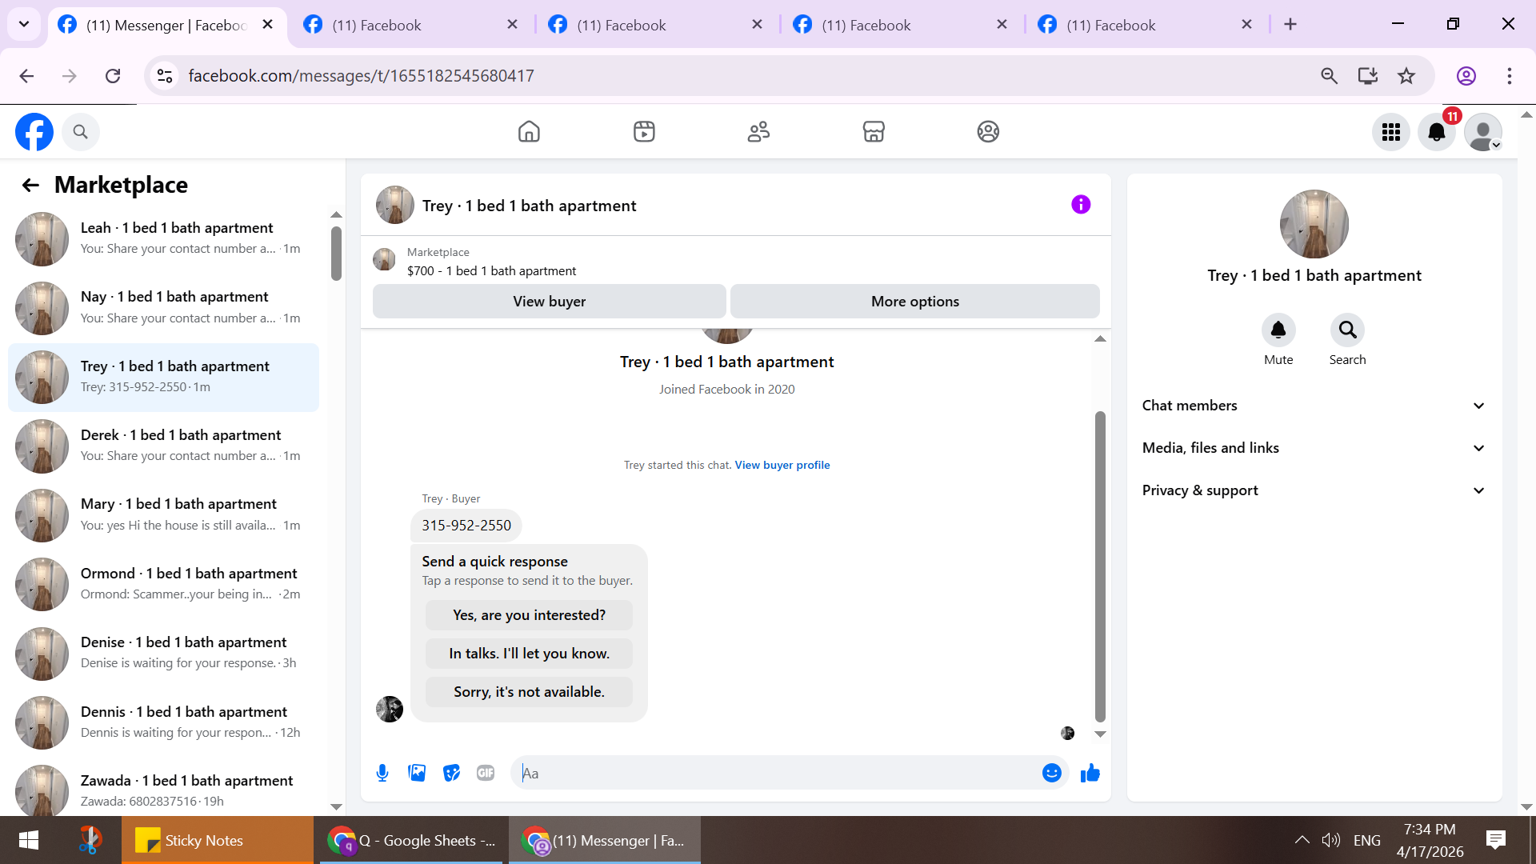Image resolution: width=1536 pixels, height=864 pixels.
Task: Open the notifications bell
Action: click(1437, 132)
